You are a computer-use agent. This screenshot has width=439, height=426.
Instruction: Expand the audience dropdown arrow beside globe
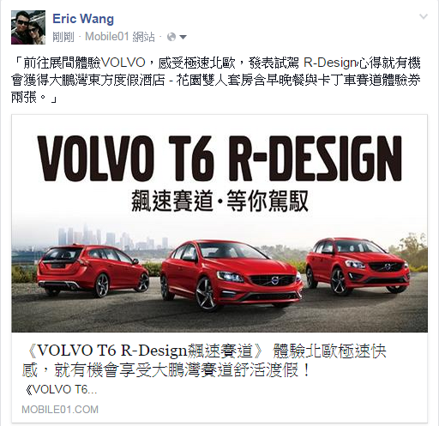183,37
